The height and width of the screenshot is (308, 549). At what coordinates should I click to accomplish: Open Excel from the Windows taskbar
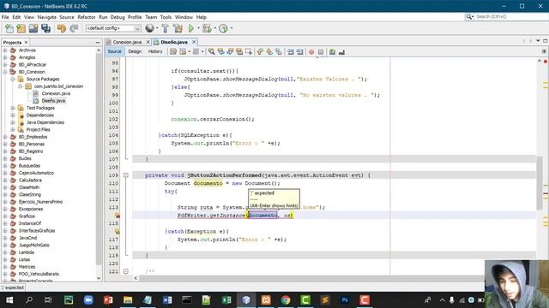pos(226,300)
